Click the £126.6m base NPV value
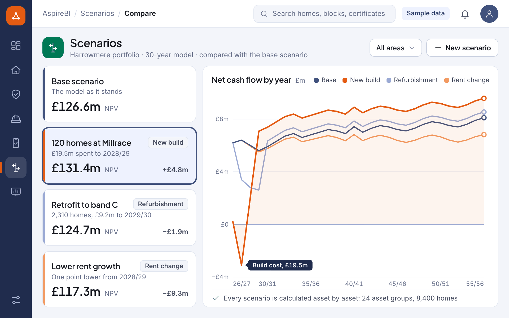Viewport: 509px width, 318px height. point(76,107)
